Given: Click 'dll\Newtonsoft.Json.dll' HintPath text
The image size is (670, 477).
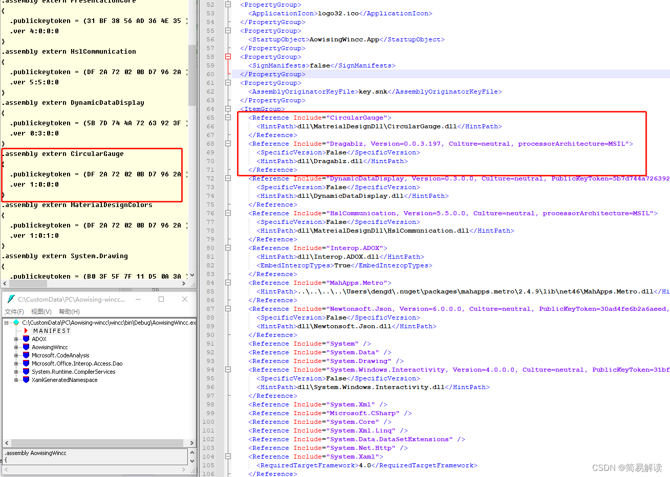Looking at the screenshot, I should pyautogui.click(x=344, y=326).
